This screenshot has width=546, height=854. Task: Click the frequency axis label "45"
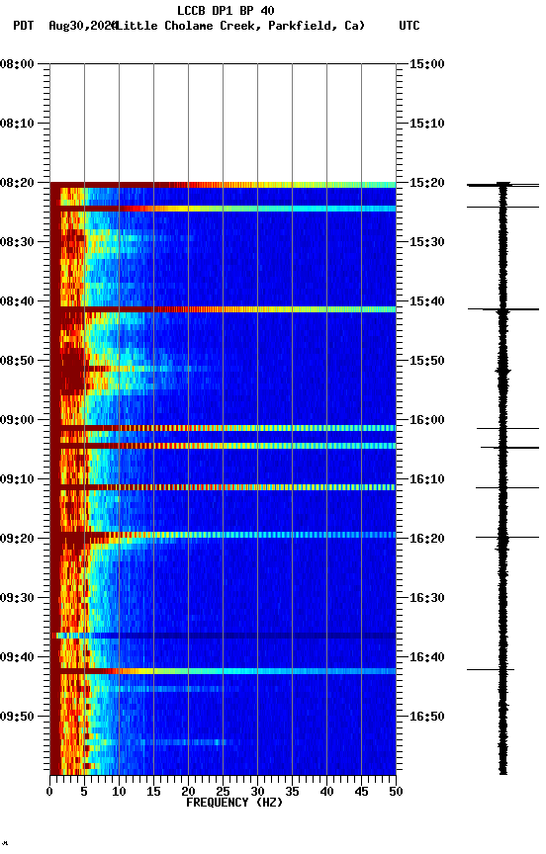click(x=361, y=792)
